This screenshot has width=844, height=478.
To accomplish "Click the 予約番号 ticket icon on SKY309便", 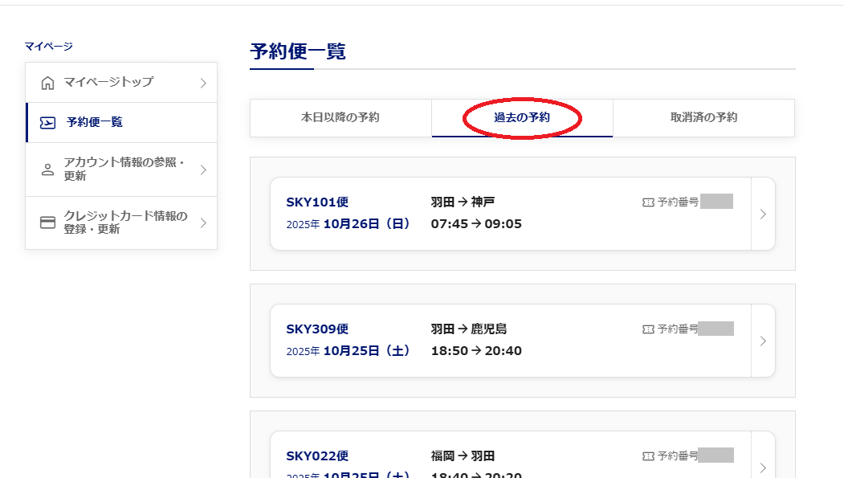I will pyautogui.click(x=648, y=329).
